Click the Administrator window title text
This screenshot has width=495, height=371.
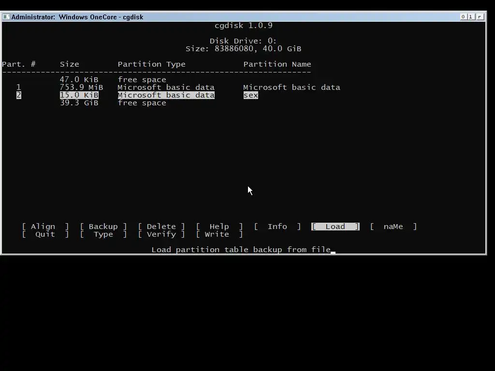point(77,17)
